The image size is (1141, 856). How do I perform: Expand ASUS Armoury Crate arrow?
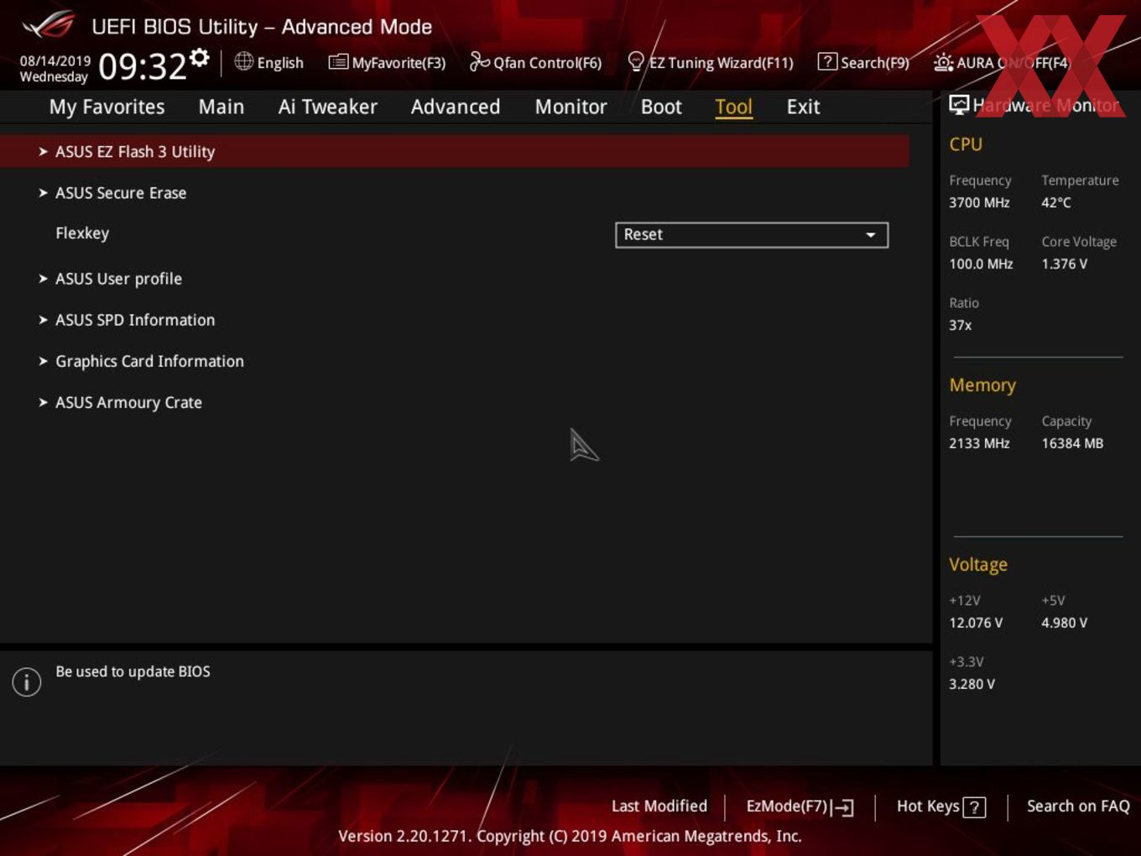pos(43,402)
